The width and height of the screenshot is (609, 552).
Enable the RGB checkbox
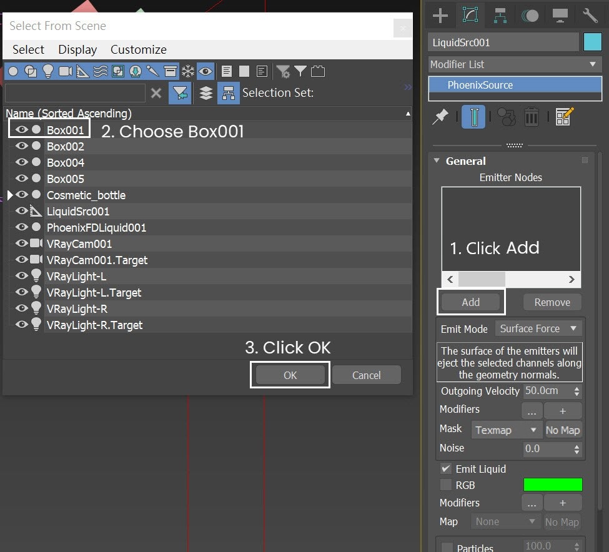pyautogui.click(x=446, y=485)
